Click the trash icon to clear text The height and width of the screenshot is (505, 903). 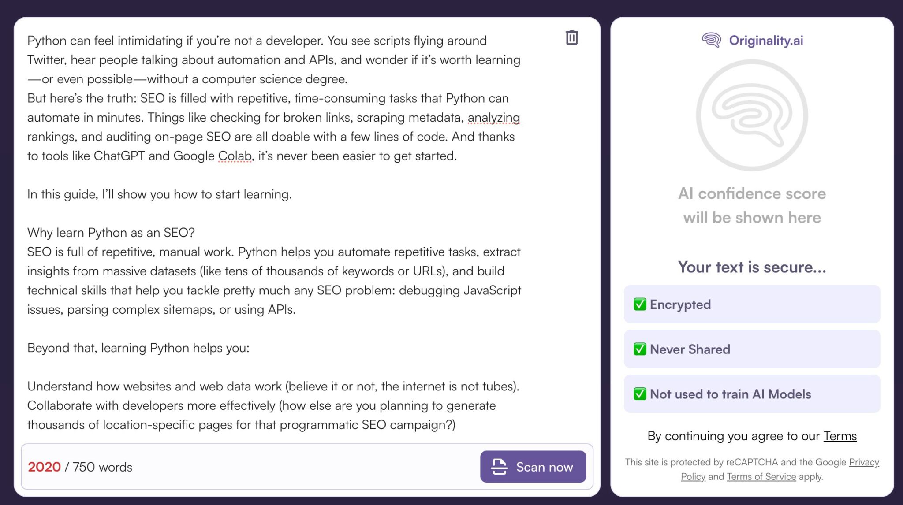571,38
